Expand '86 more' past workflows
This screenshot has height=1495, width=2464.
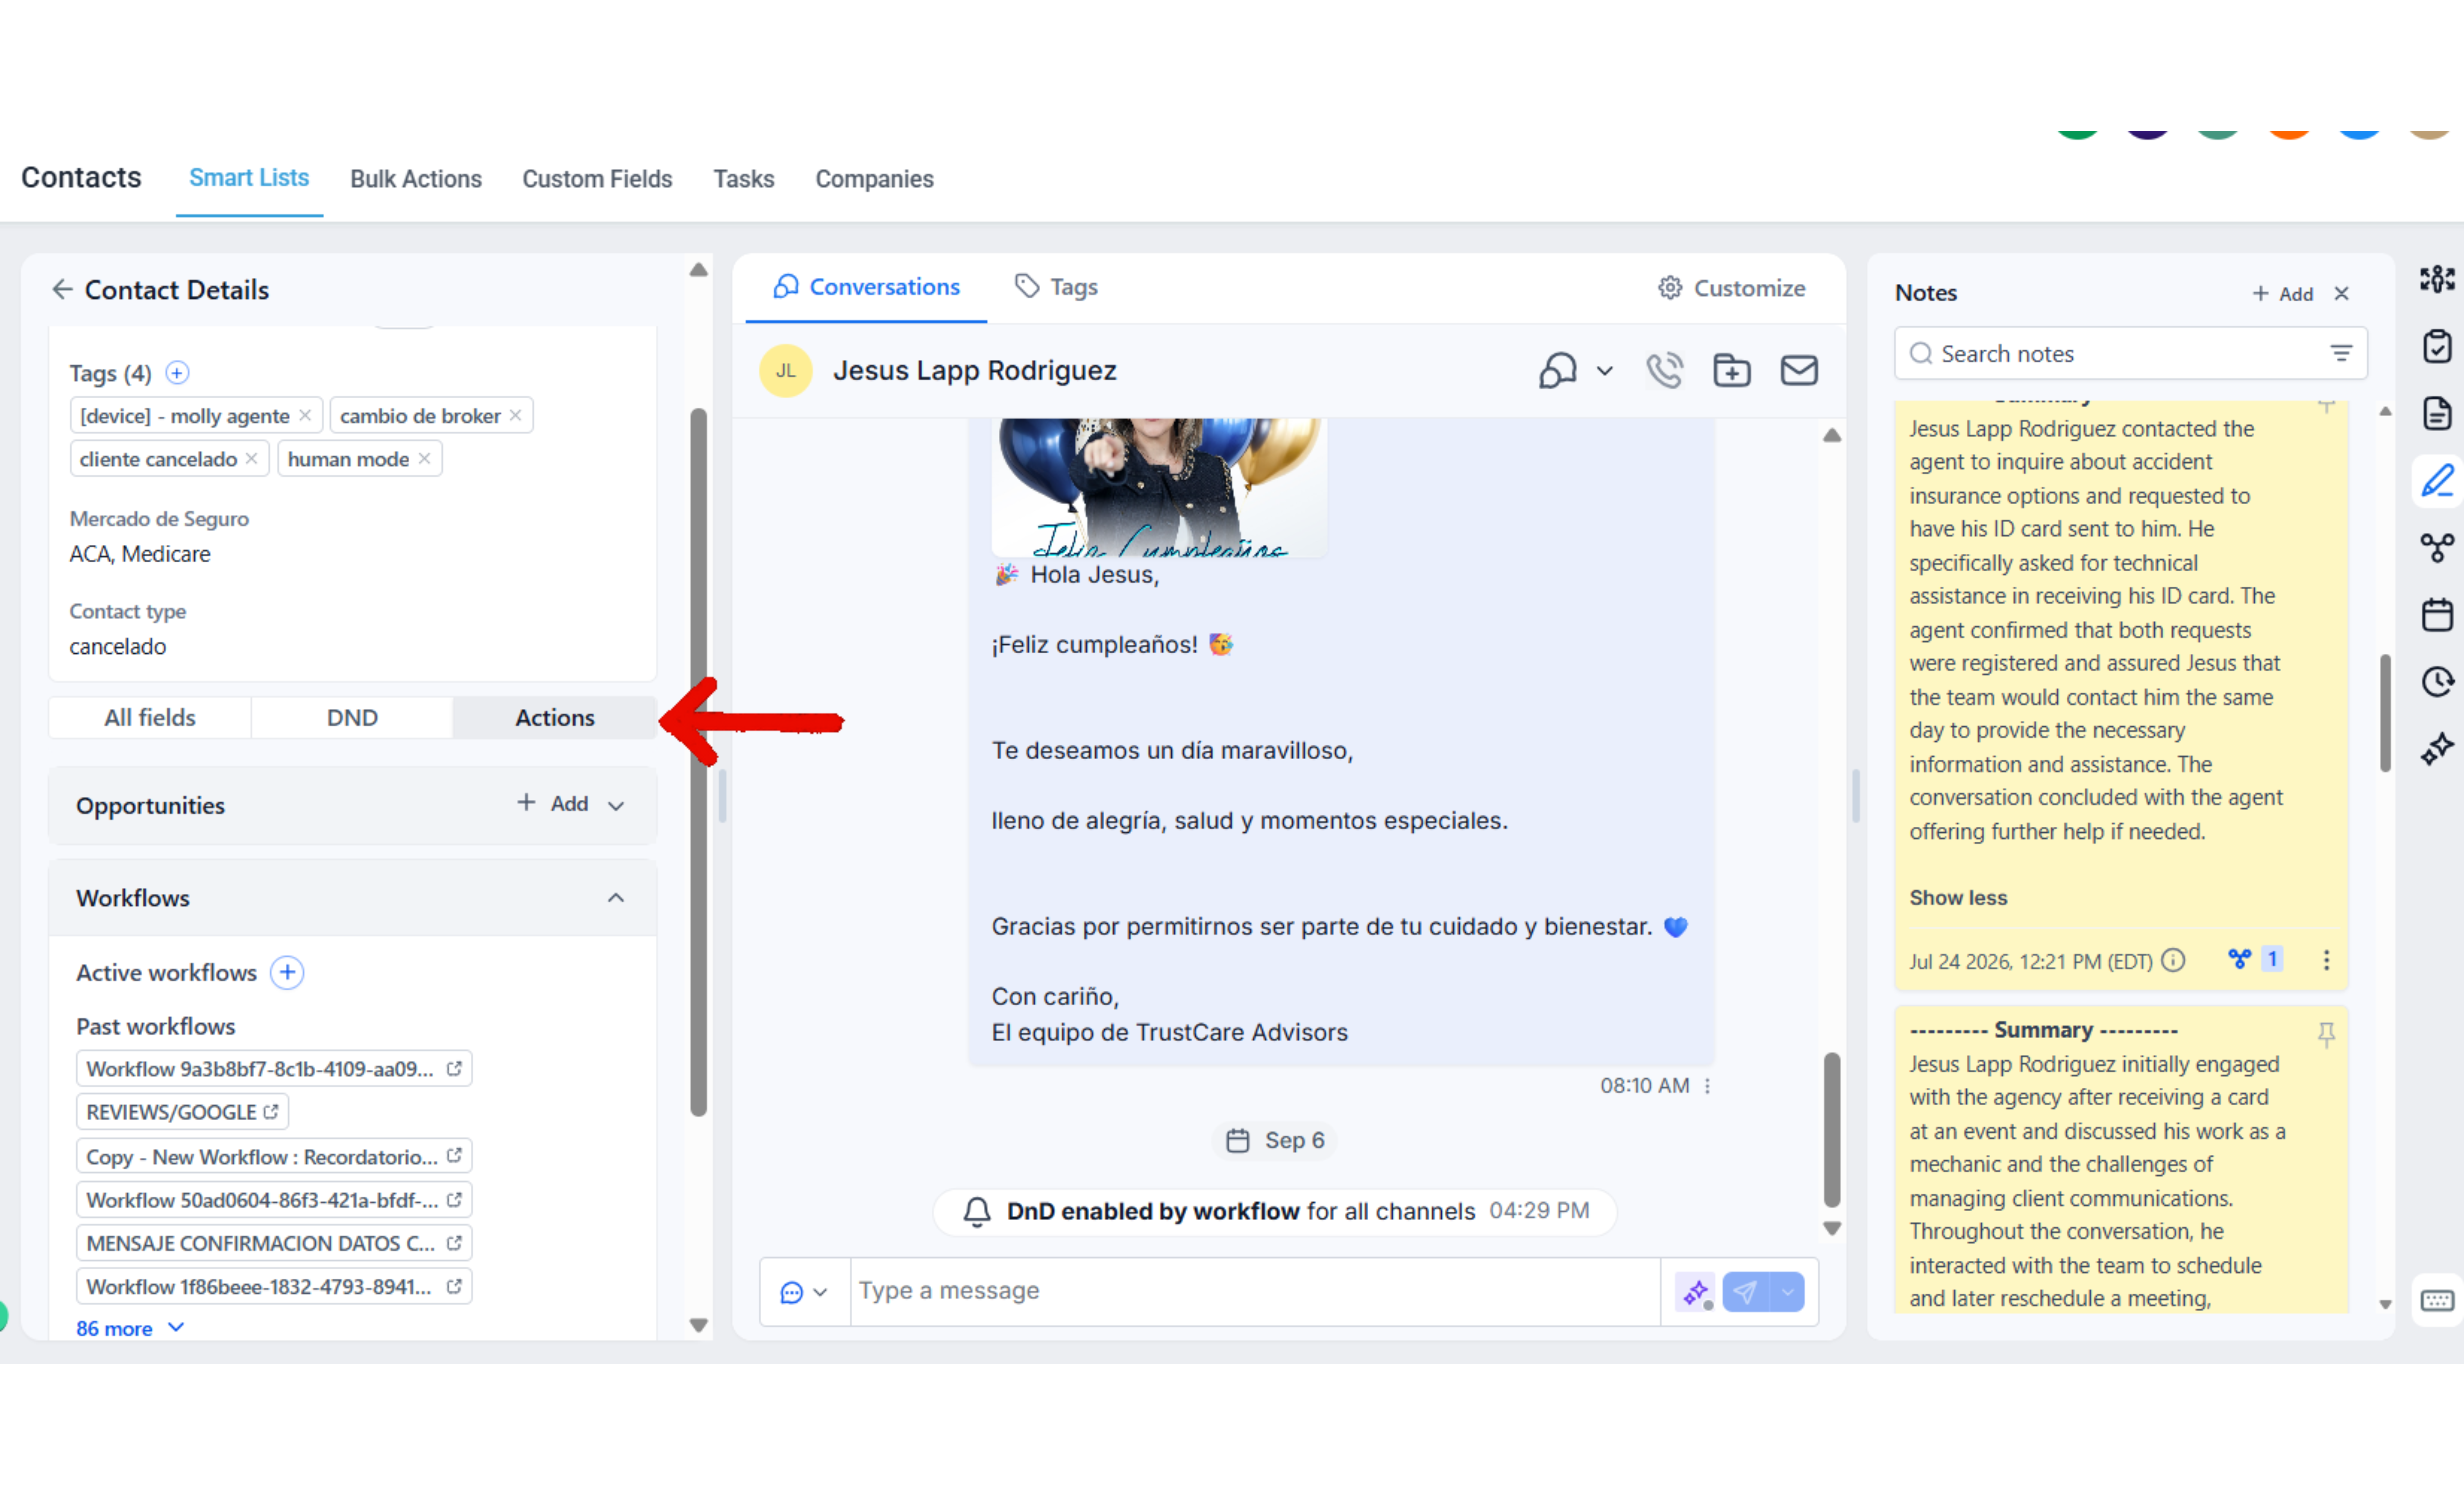point(130,1328)
